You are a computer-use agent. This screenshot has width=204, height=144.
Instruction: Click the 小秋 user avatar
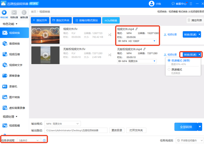(151, 4)
